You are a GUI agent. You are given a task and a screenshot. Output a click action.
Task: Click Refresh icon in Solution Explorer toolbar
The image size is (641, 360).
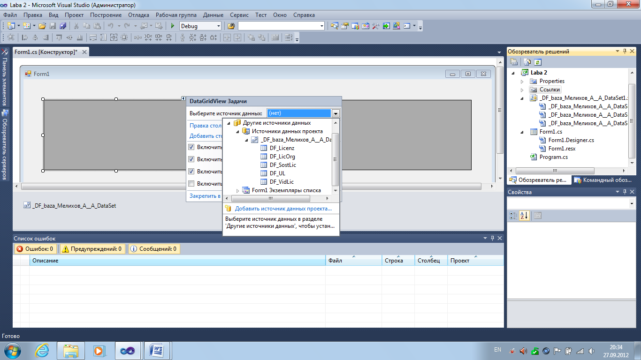coord(537,62)
